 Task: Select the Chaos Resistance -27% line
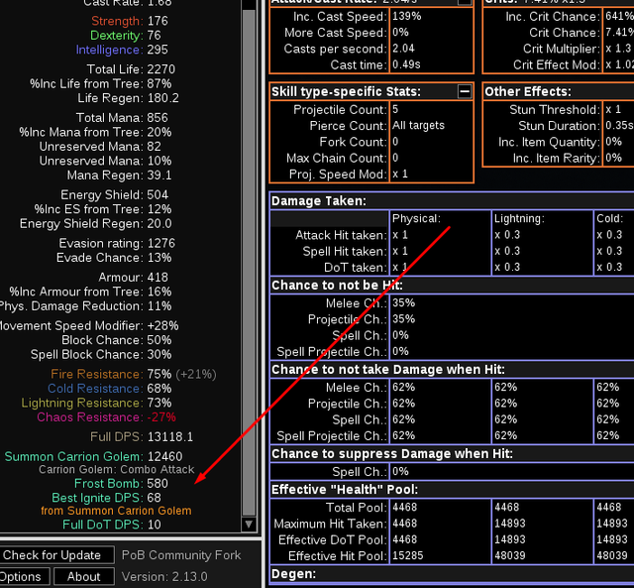(x=106, y=417)
